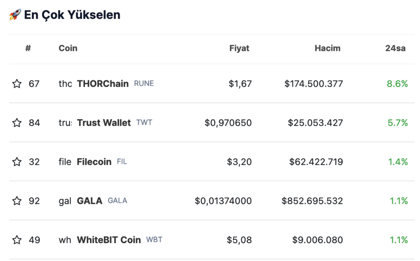Sort by the # rank column header
The image size is (420, 261).
(28, 48)
